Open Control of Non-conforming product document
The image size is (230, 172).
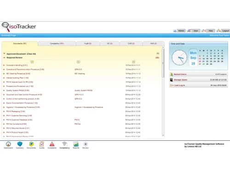point(23,99)
